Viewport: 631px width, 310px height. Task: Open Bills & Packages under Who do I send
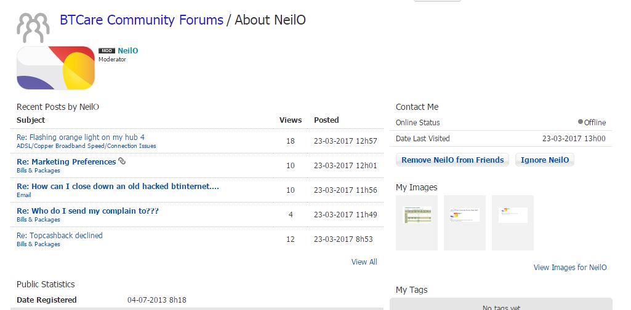point(38,220)
